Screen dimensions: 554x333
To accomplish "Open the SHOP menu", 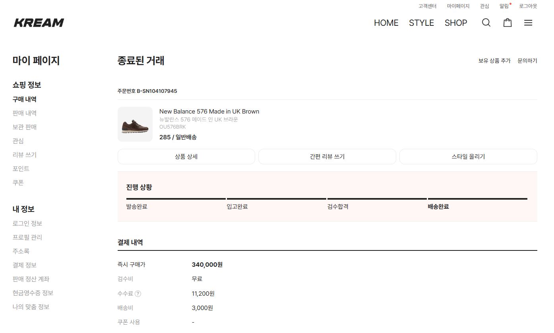I will [x=456, y=23].
